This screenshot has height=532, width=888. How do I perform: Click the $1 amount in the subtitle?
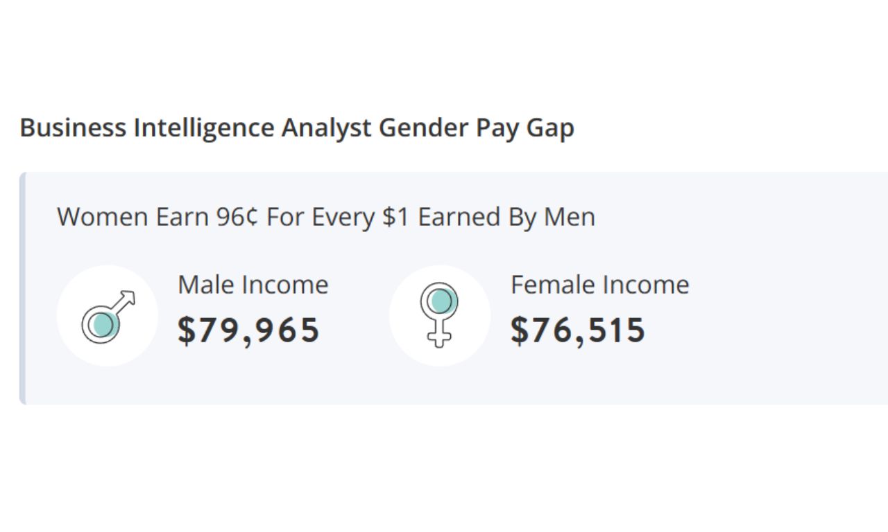pos(396,217)
